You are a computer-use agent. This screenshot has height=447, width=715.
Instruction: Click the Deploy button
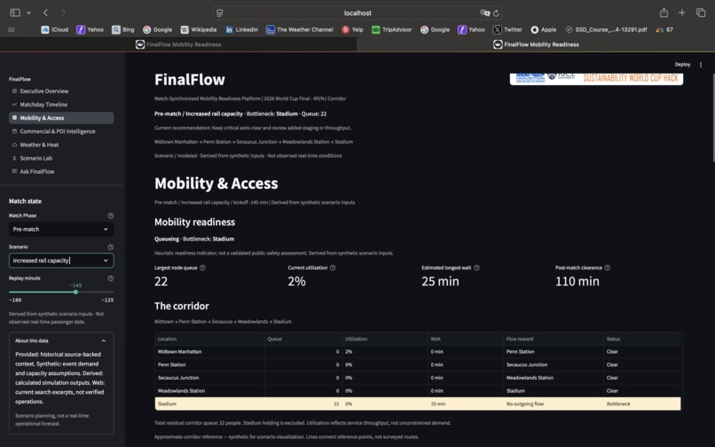682,65
